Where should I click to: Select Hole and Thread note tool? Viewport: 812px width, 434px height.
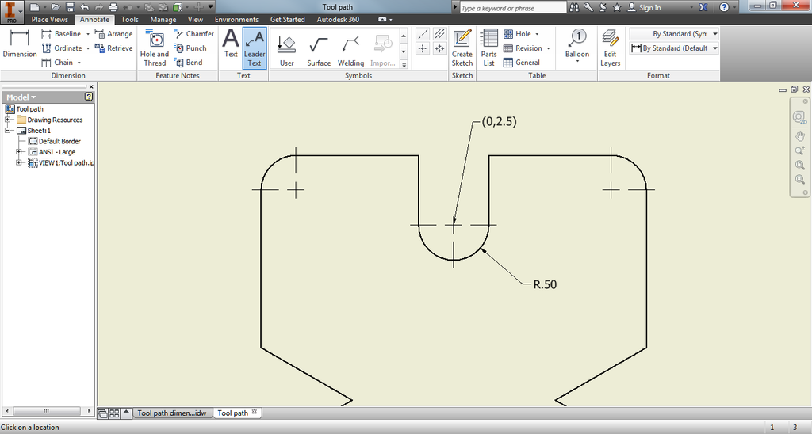(x=155, y=48)
